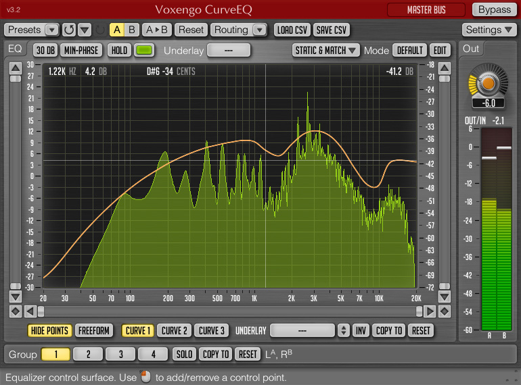Copy state using the A▸B button
521x385 pixels.
click(x=157, y=30)
